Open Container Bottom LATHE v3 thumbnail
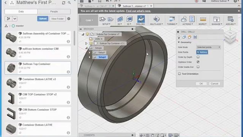This screenshot has height=137, width=243. (11, 83)
